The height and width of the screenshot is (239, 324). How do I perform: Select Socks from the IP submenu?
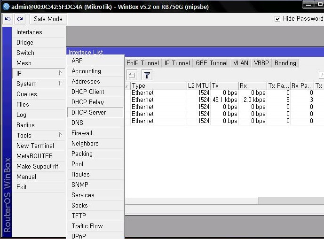[95, 205]
